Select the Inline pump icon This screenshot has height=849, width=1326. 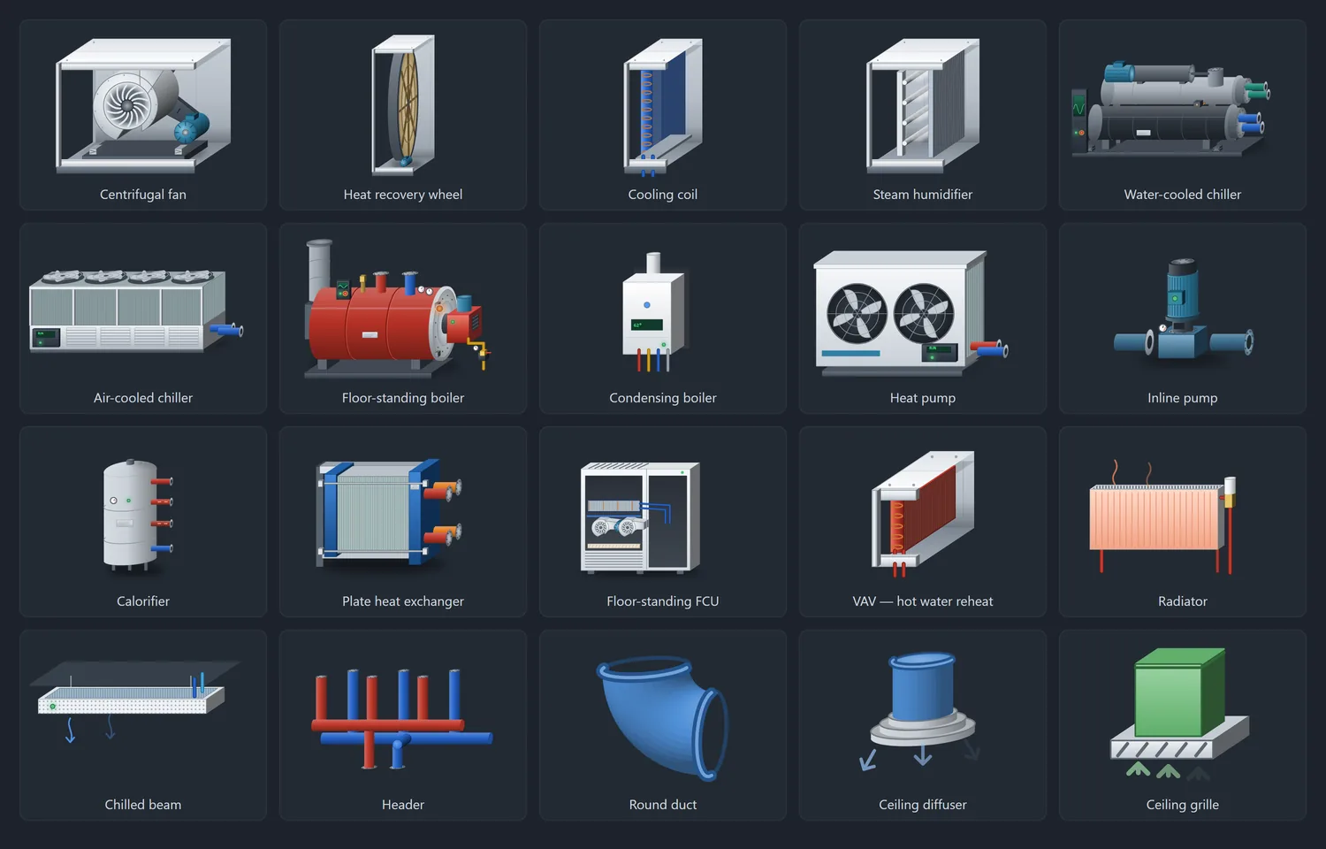[x=1183, y=310]
